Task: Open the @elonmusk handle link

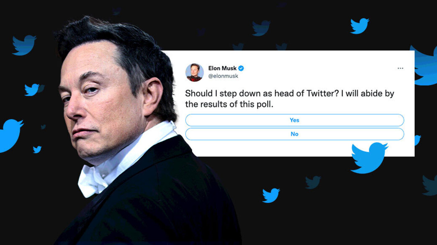Action: click(223, 76)
